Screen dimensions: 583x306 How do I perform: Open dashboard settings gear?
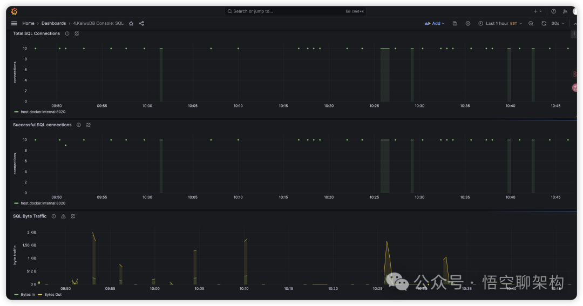[x=468, y=24]
